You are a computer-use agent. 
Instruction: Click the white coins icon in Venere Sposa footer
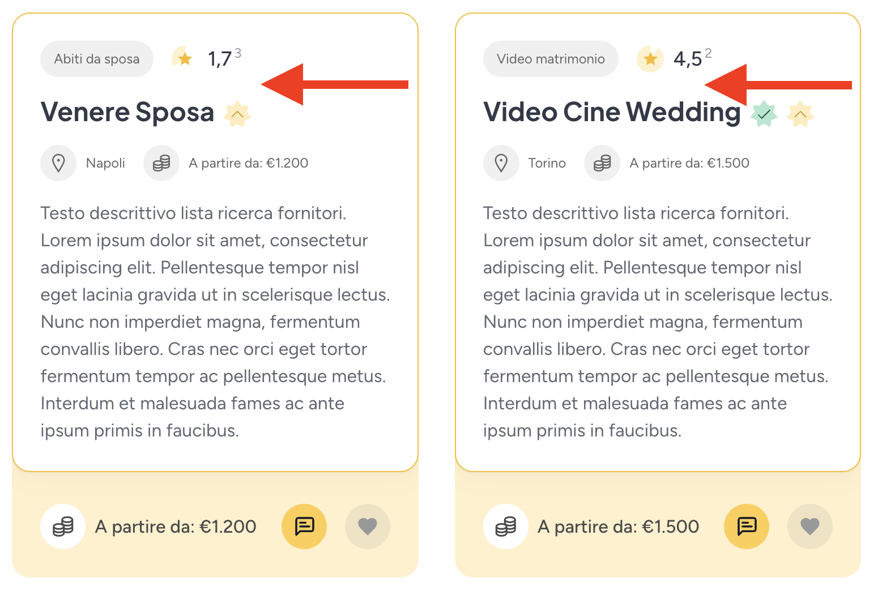pyautogui.click(x=63, y=526)
